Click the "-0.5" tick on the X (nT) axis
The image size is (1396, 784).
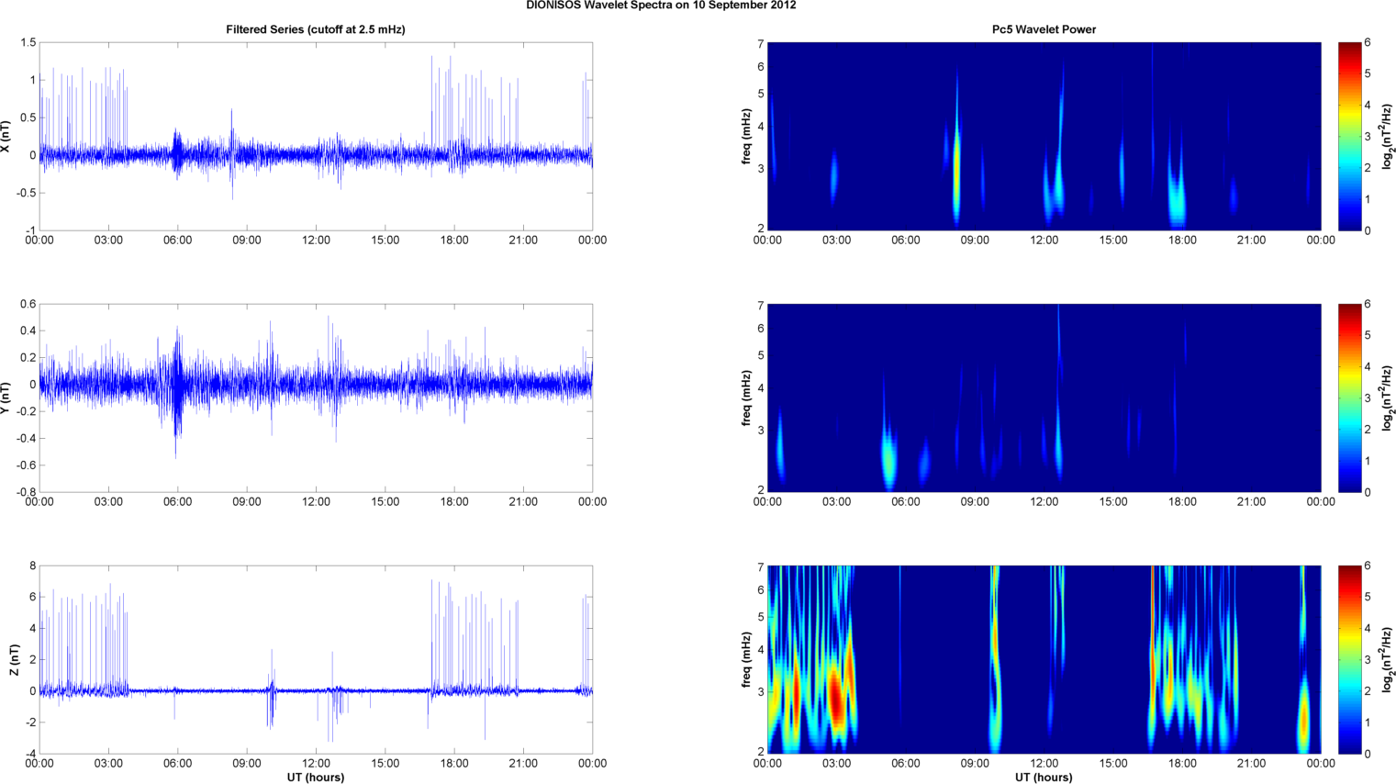(x=26, y=193)
